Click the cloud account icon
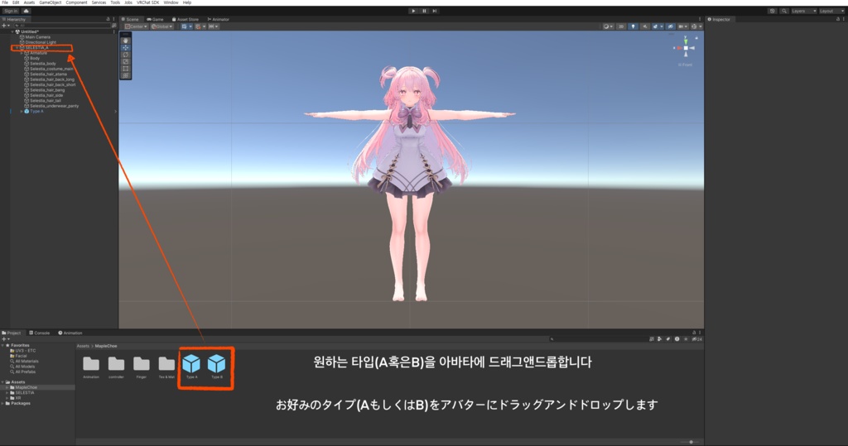The image size is (848, 446). (26, 11)
